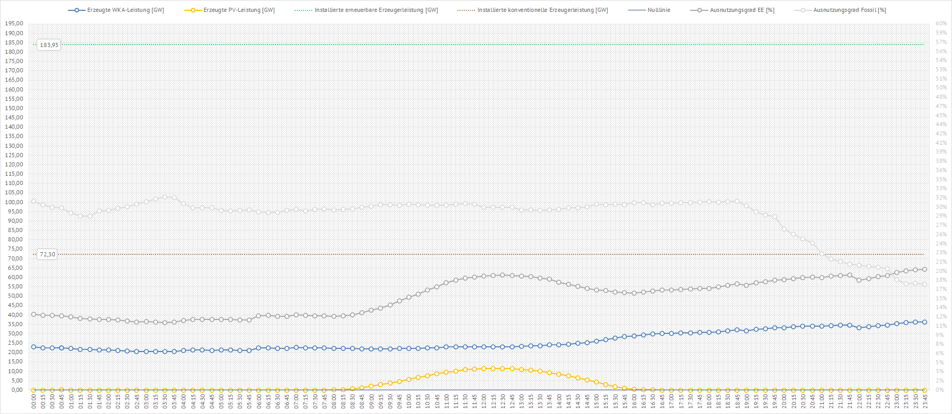
Task: Click the gray Ausnutzungsgrad EE legend marker
Action: [699, 10]
